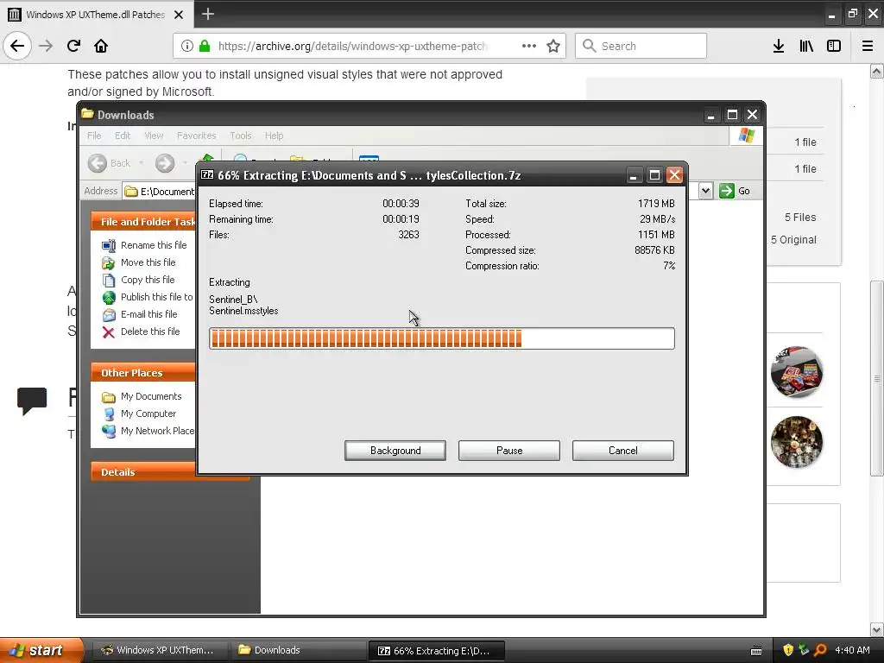This screenshot has width=884, height=663.
Task: Bookmark this page with the star icon
Action: pos(553,46)
